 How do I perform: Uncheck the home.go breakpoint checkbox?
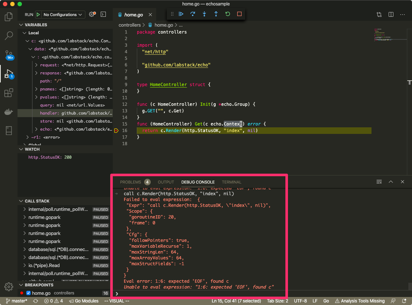click(28, 293)
